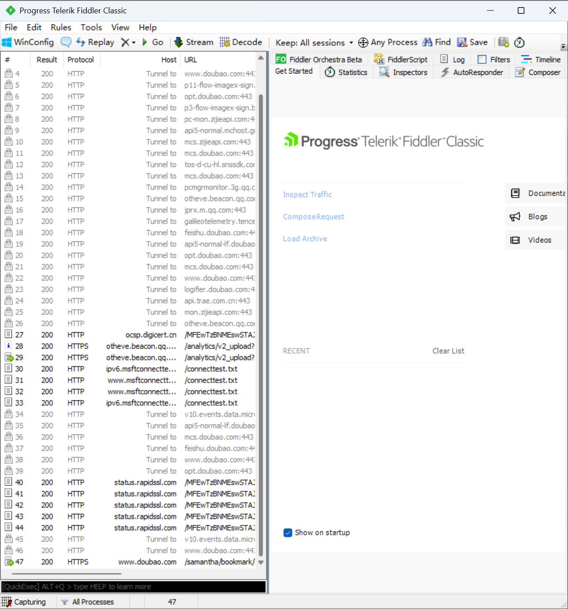The width and height of the screenshot is (568, 609).
Task: Sort sessions by the Host column header
Action: [x=140, y=60]
